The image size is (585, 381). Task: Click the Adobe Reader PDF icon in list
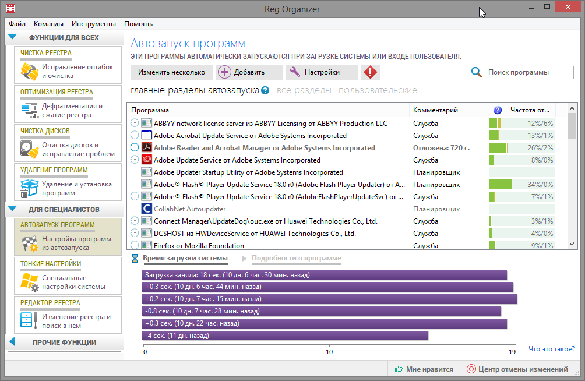pyautogui.click(x=147, y=148)
